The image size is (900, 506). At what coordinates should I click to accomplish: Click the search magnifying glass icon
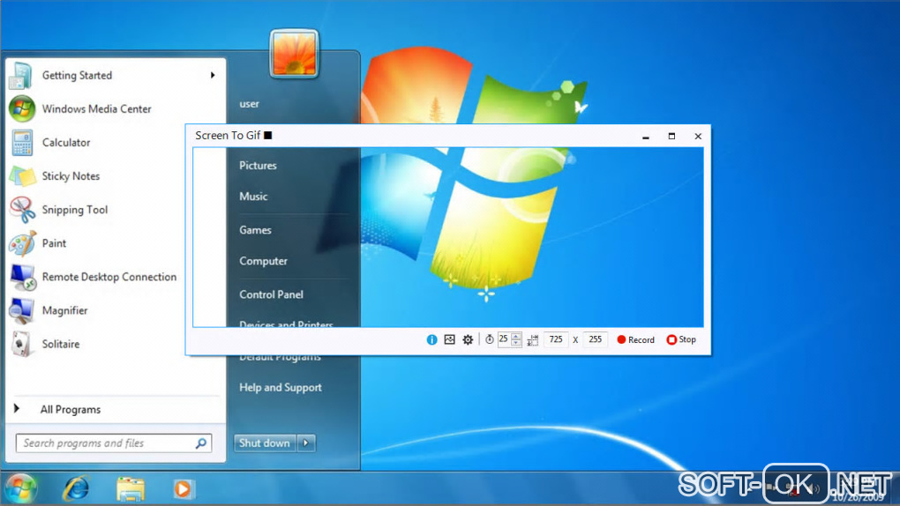(x=201, y=443)
